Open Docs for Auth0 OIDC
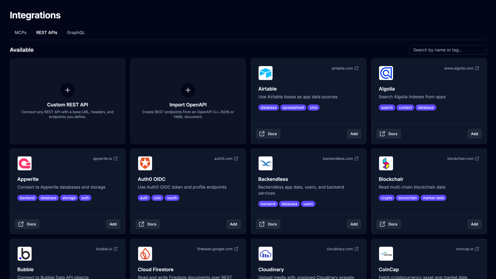The image size is (496, 279). [x=147, y=224]
